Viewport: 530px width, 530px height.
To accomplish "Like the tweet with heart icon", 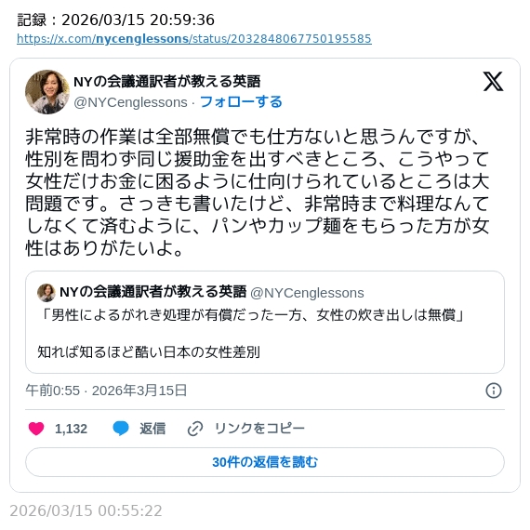I will click(36, 429).
